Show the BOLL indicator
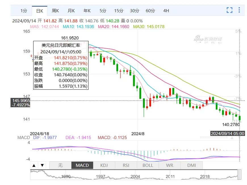This screenshot has height=185, width=247. click(148, 165)
